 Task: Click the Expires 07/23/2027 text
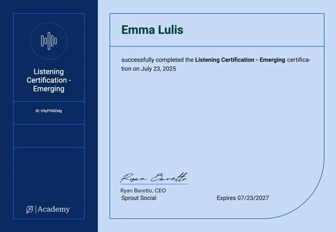coord(243,198)
